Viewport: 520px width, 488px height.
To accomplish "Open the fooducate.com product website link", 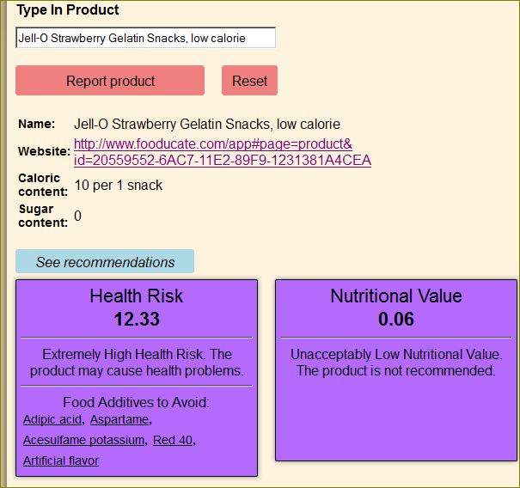I will click(x=223, y=152).
